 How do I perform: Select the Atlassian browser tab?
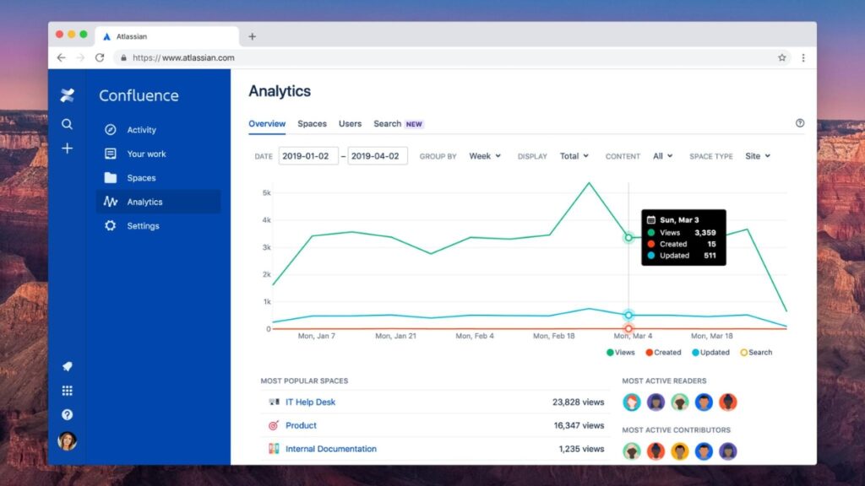pos(167,36)
